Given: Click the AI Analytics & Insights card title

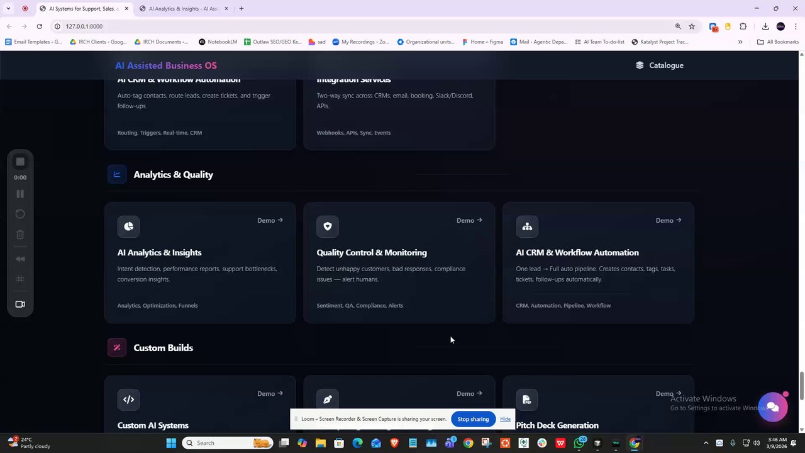Looking at the screenshot, I should tap(159, 252).
